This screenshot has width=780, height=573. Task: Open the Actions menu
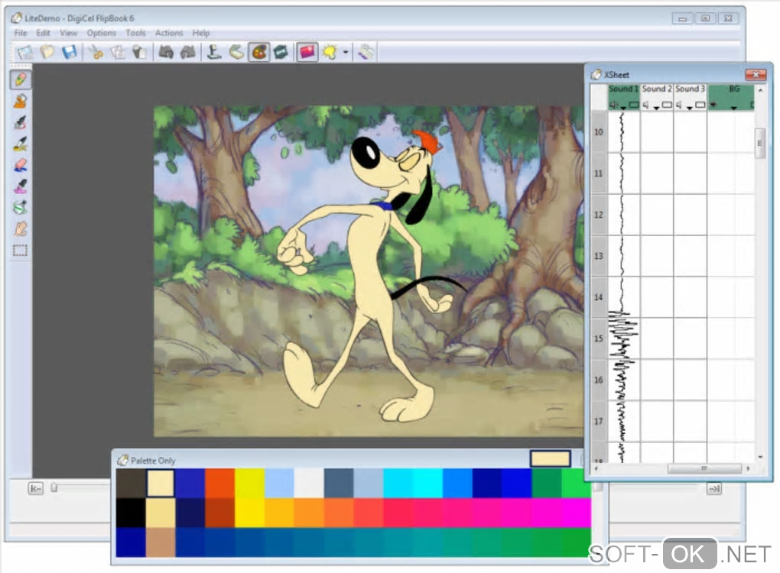tap(169, 33)
